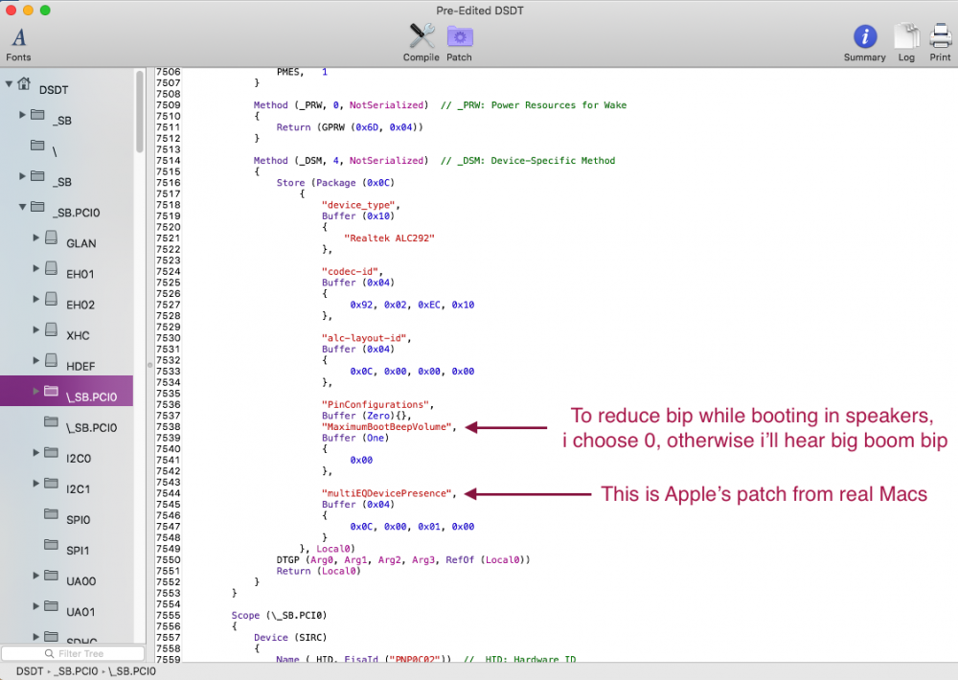
Task: Click the XHC device icon
Action: pyautogui.click(x=52, y=329)
